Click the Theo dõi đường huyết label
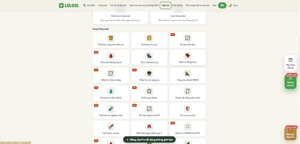This screenshot has width=300, height=144. 111,62
